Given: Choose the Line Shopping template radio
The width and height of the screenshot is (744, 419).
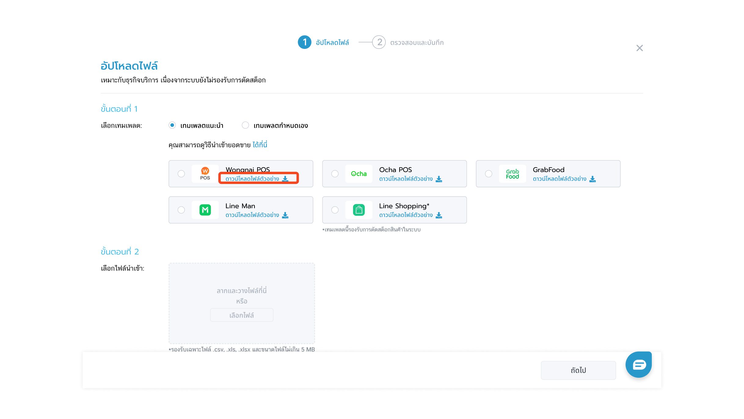Looking at the screenshot, I should [x=335, y=210].
